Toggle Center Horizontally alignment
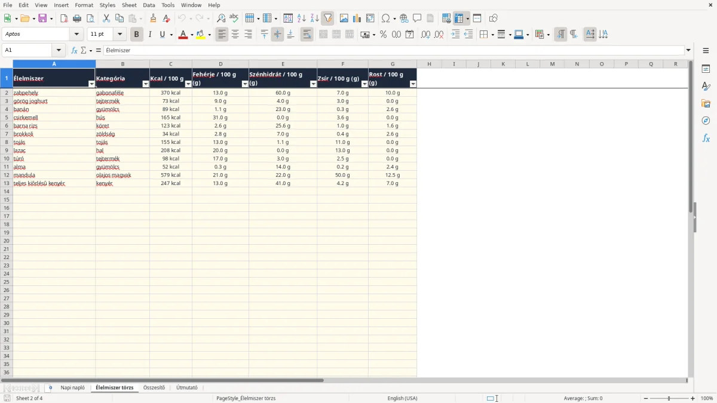 click(x=235, y=35)
